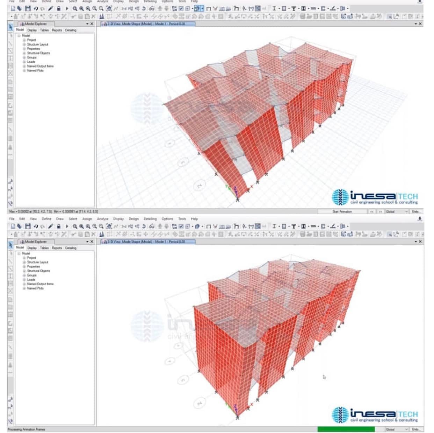Switch to Reports tab in upper explorer

tap(57, 30)
